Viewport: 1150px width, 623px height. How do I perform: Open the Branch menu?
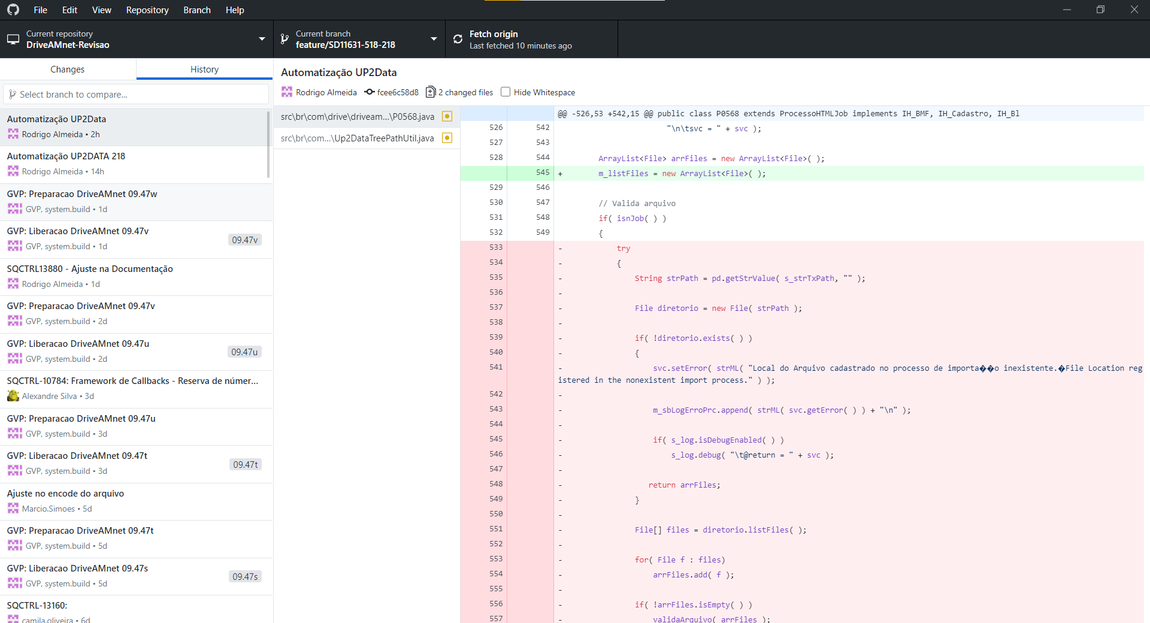coord(197,10)
